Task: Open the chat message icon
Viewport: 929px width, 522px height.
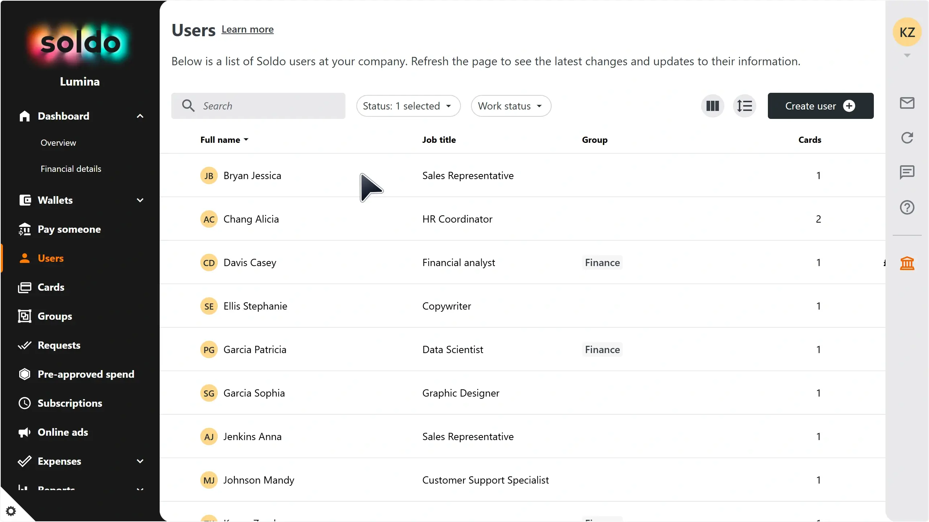Action: pyautogui.click(x=907, y=172)
